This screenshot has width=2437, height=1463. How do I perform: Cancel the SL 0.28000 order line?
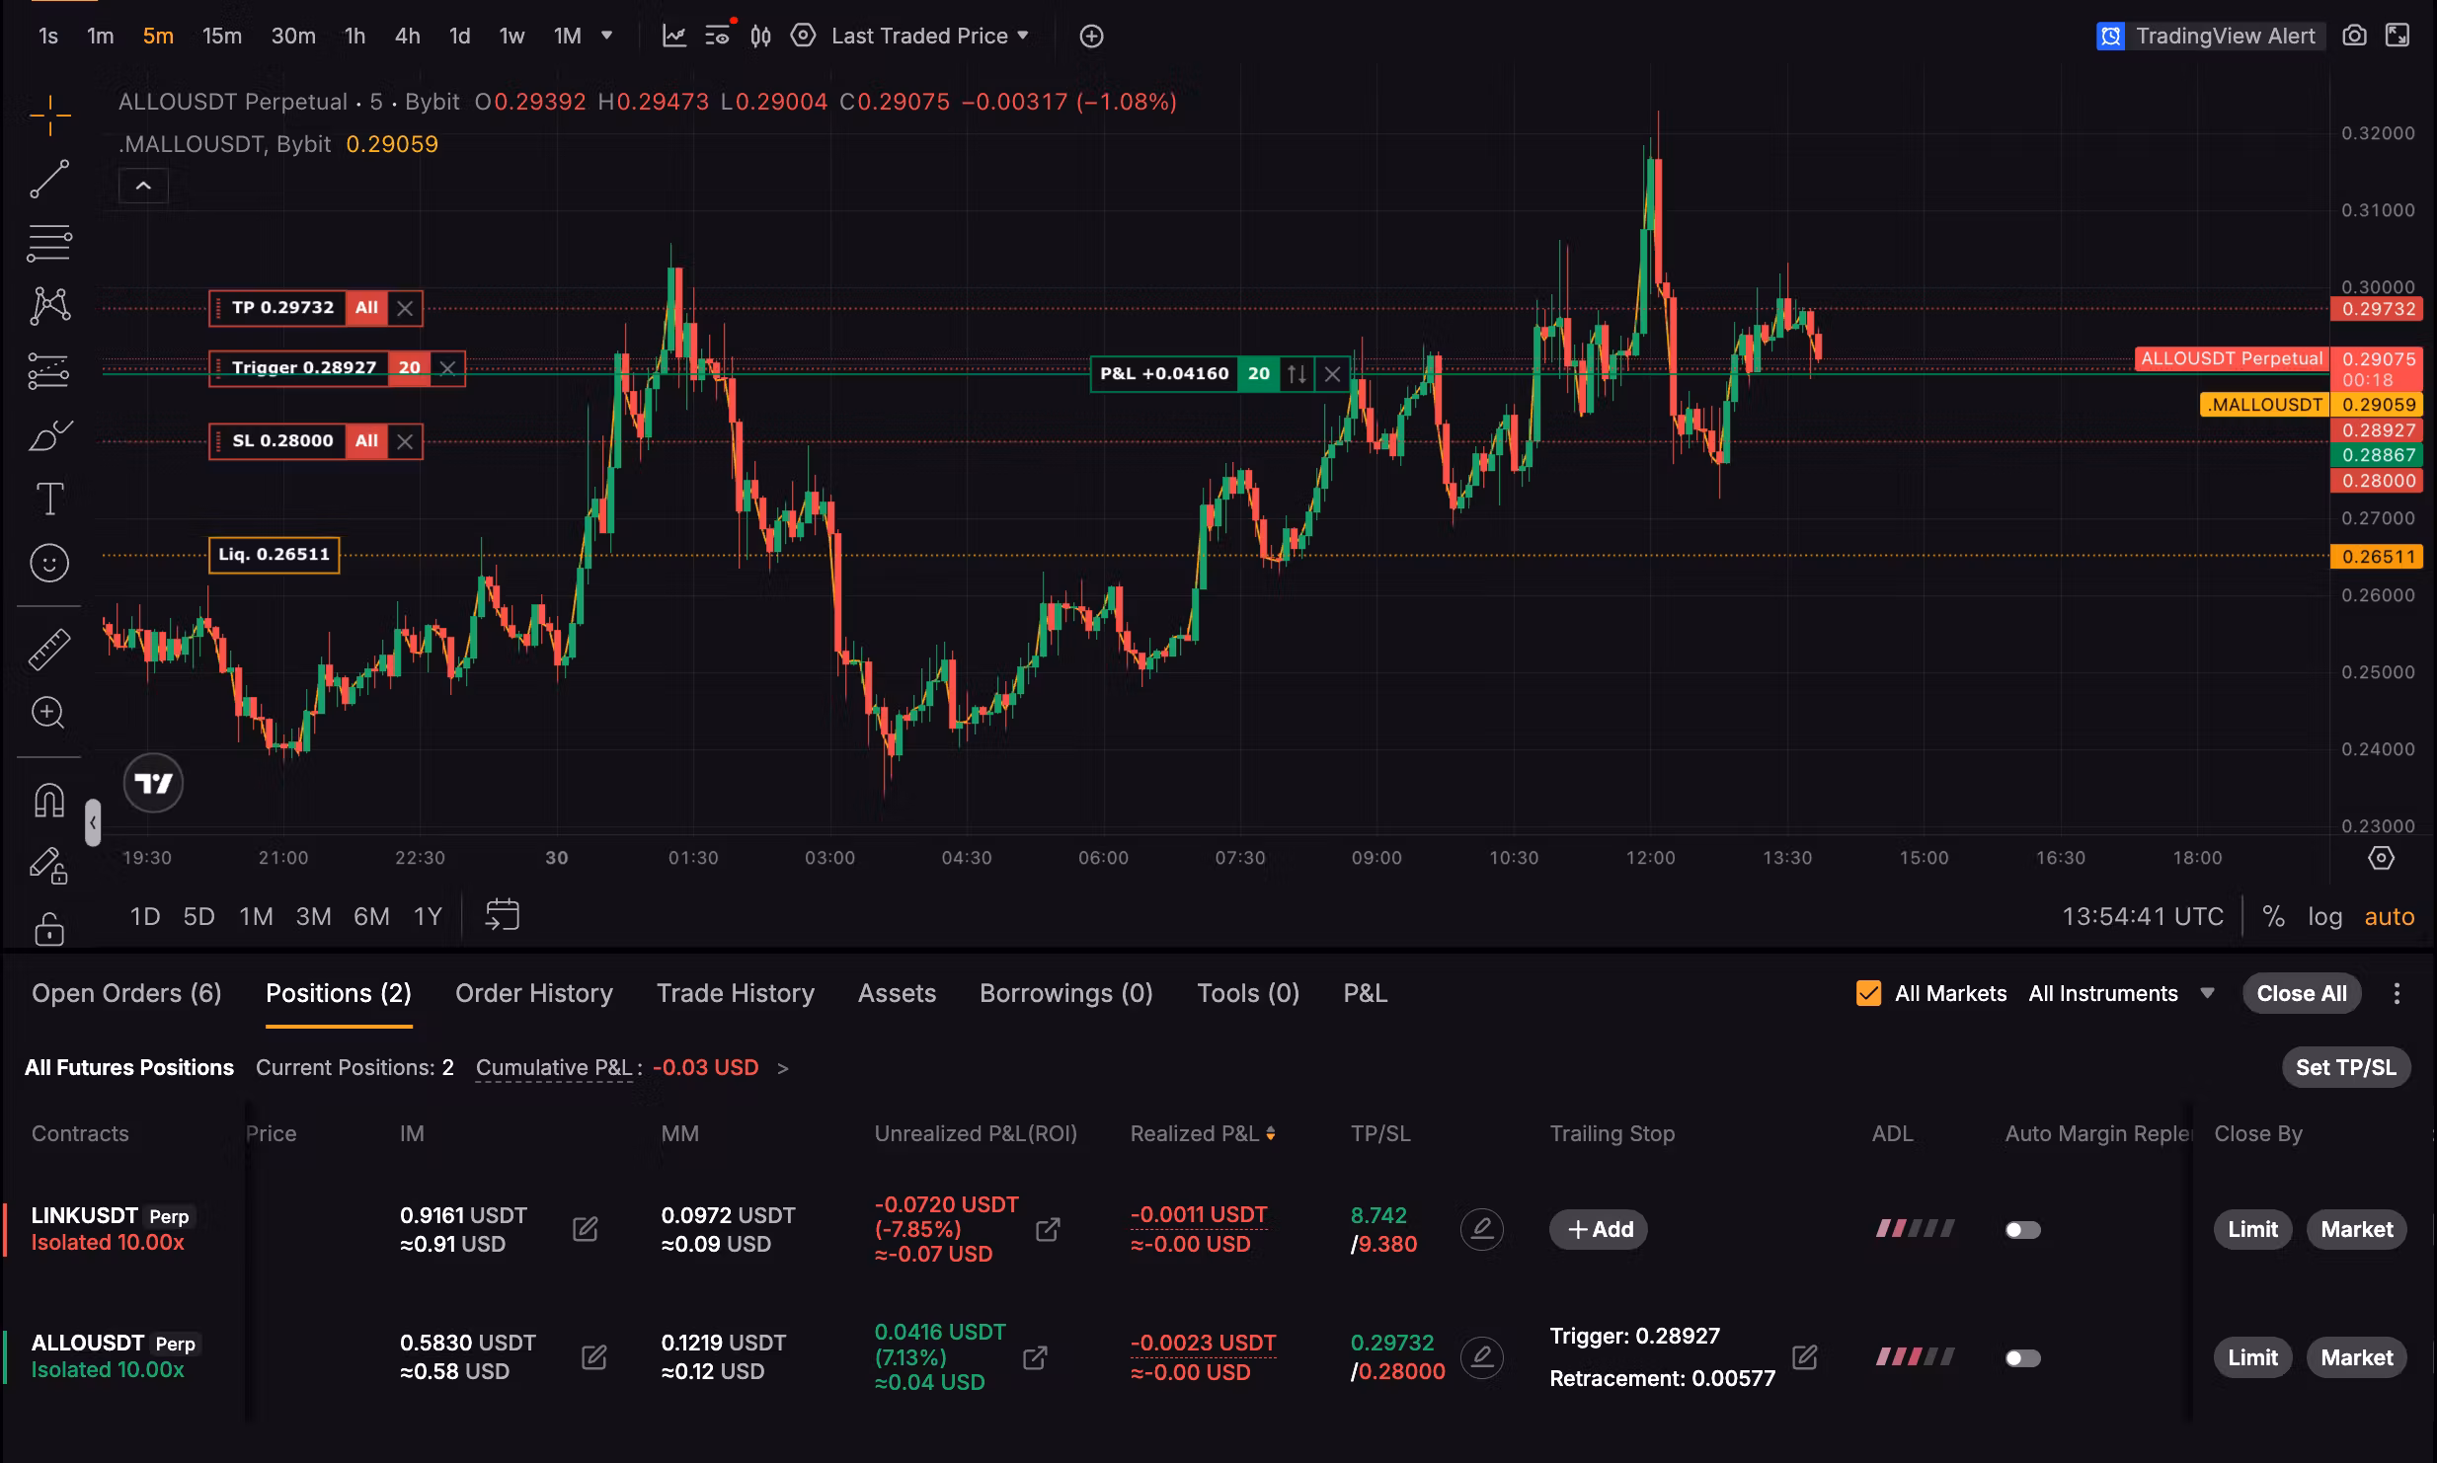pos(405,441)
